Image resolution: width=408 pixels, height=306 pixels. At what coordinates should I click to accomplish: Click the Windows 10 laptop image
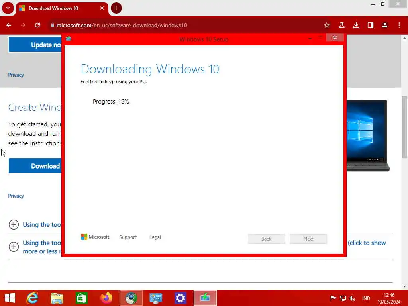(368, 135)
